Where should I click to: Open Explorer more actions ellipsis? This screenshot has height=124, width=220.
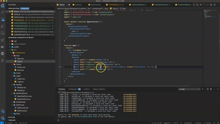[52, 5]
